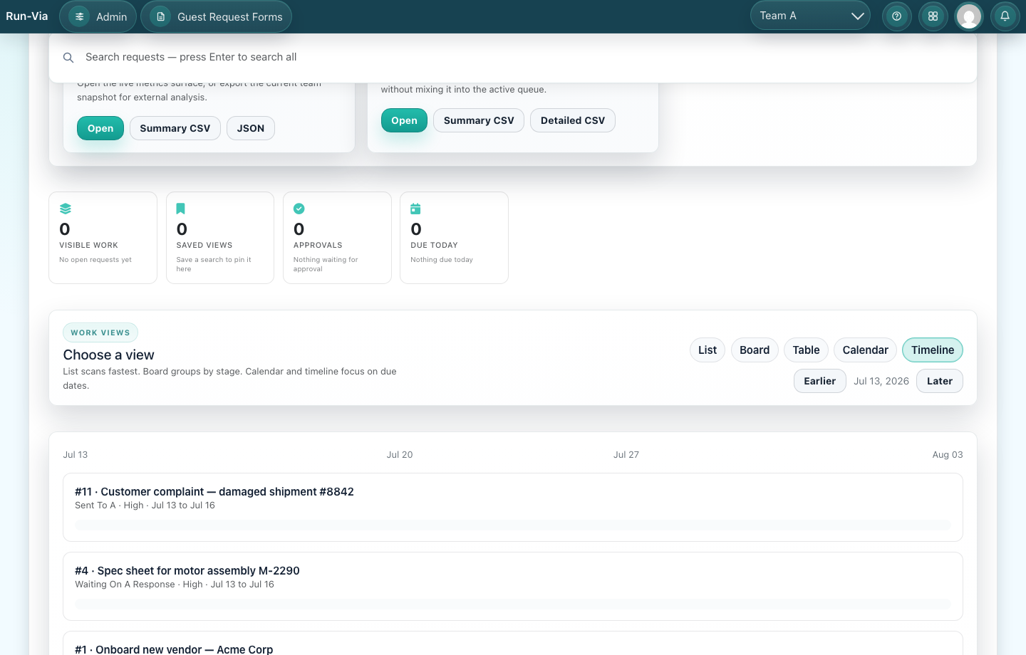
Task: Open the Admin sliders icon
Action: coord(80,16)
